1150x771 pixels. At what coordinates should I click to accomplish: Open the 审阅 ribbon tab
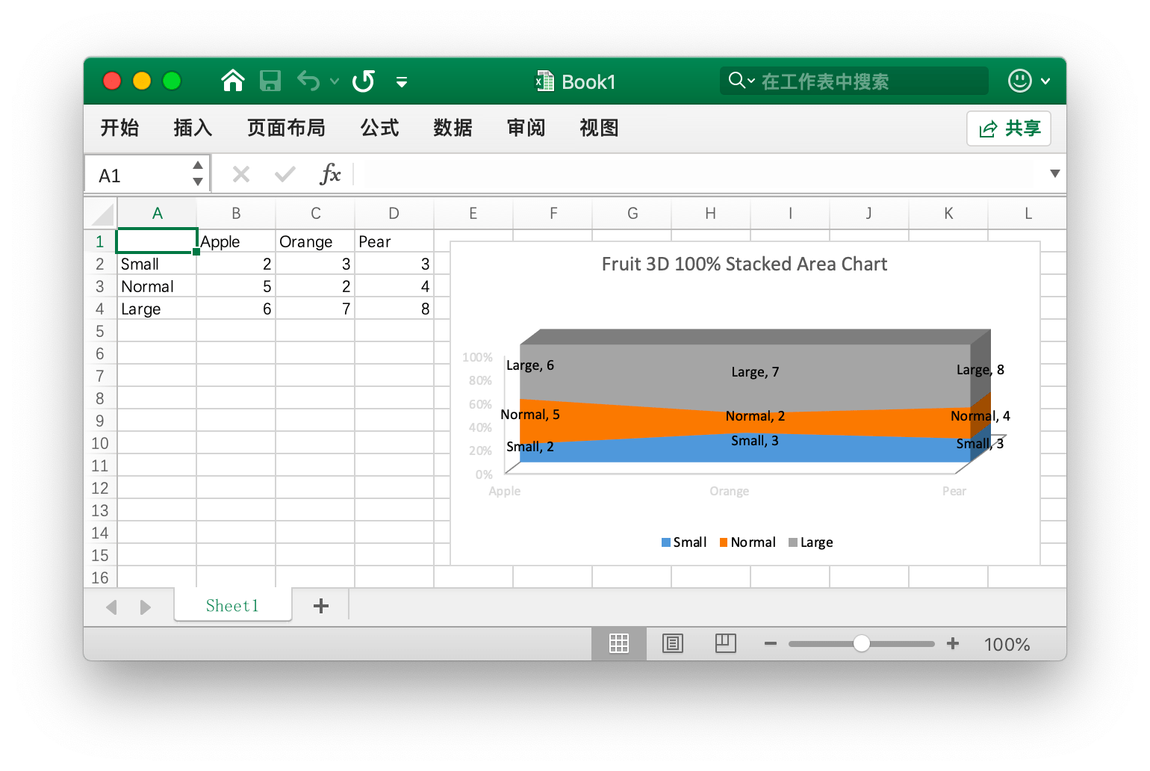pyautogui.click(x=526, y=128)
